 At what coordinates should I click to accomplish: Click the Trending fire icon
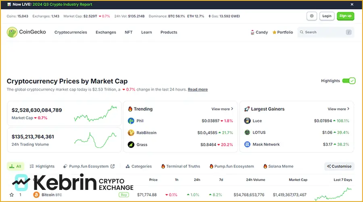(x=130, y=109)
